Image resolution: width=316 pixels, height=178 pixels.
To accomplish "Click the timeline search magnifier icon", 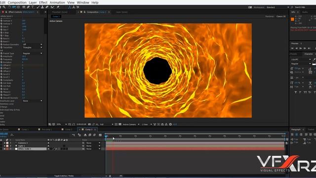I will pos(12,135).
